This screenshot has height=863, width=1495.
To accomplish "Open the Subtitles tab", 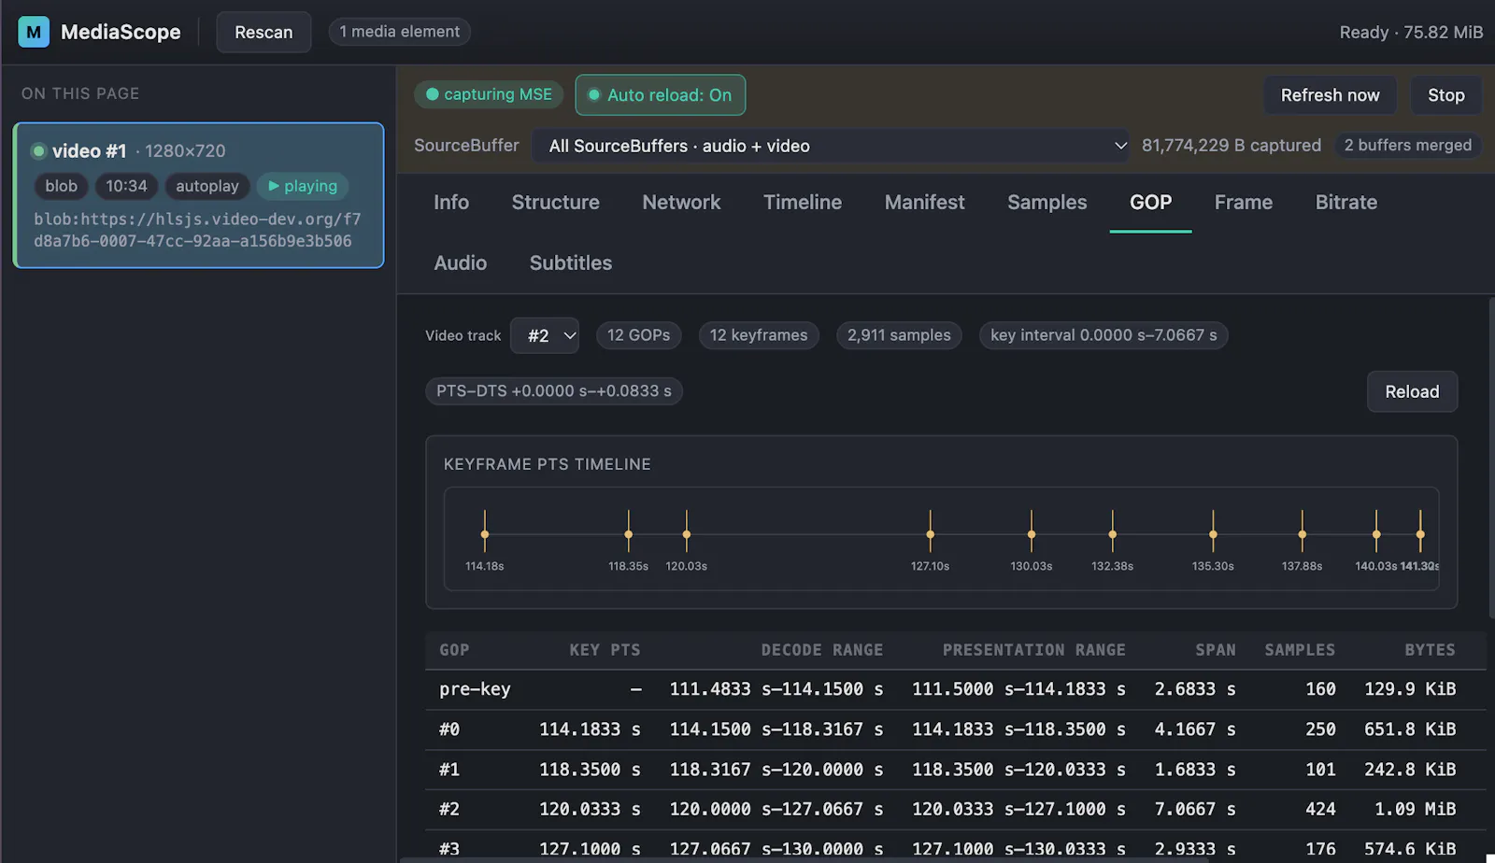I will coord(571,263).
